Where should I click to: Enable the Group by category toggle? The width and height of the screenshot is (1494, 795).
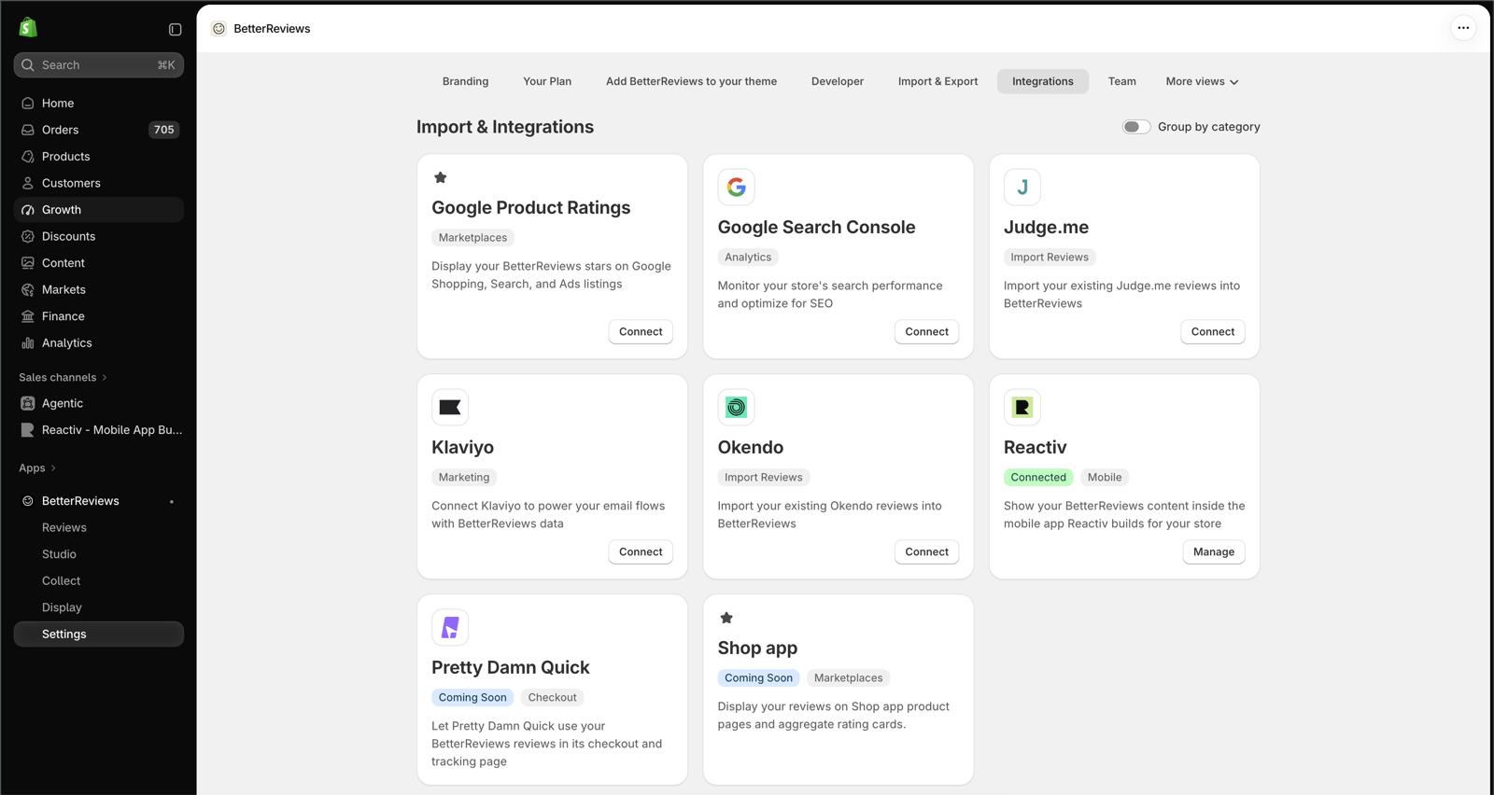1135,127
